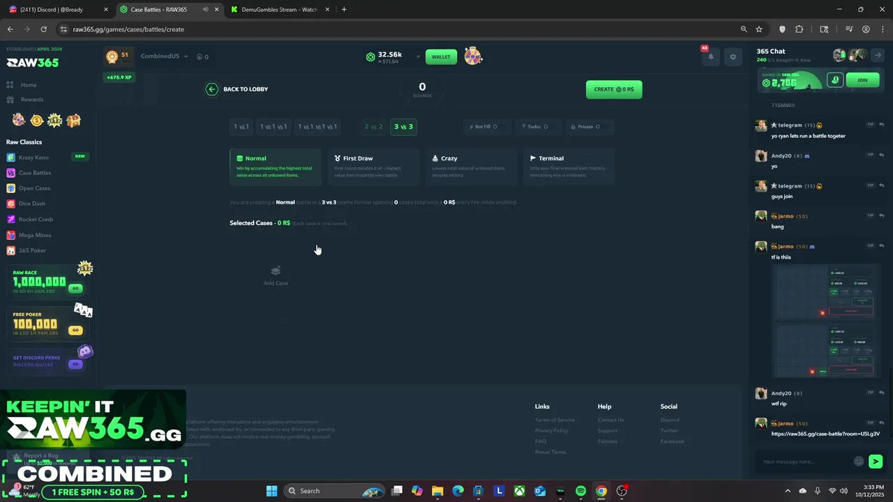Viewport: 893px width, 502px height.
Task: Click GO on the Free Poker banner
Action: (x=75, y=330)
